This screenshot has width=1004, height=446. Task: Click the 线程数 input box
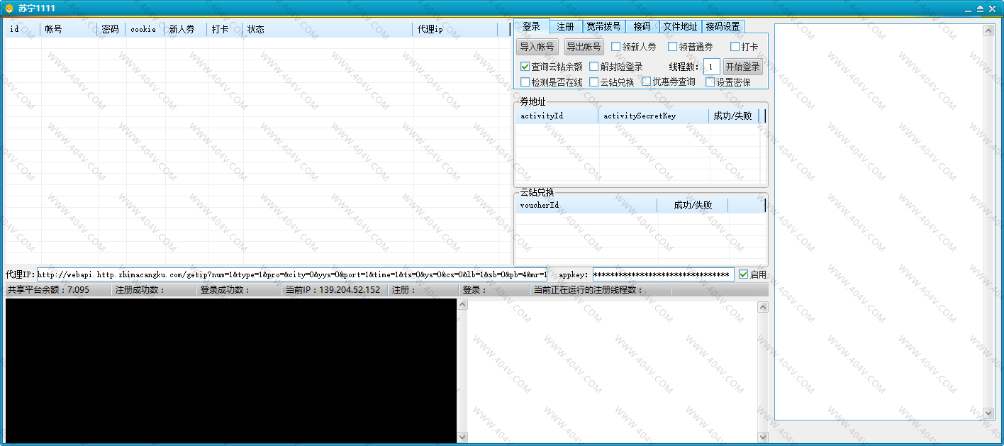point(711,67)
